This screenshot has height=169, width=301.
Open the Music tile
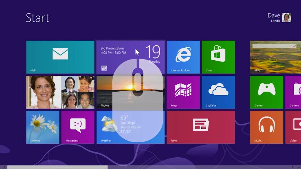tap(266, 127)
